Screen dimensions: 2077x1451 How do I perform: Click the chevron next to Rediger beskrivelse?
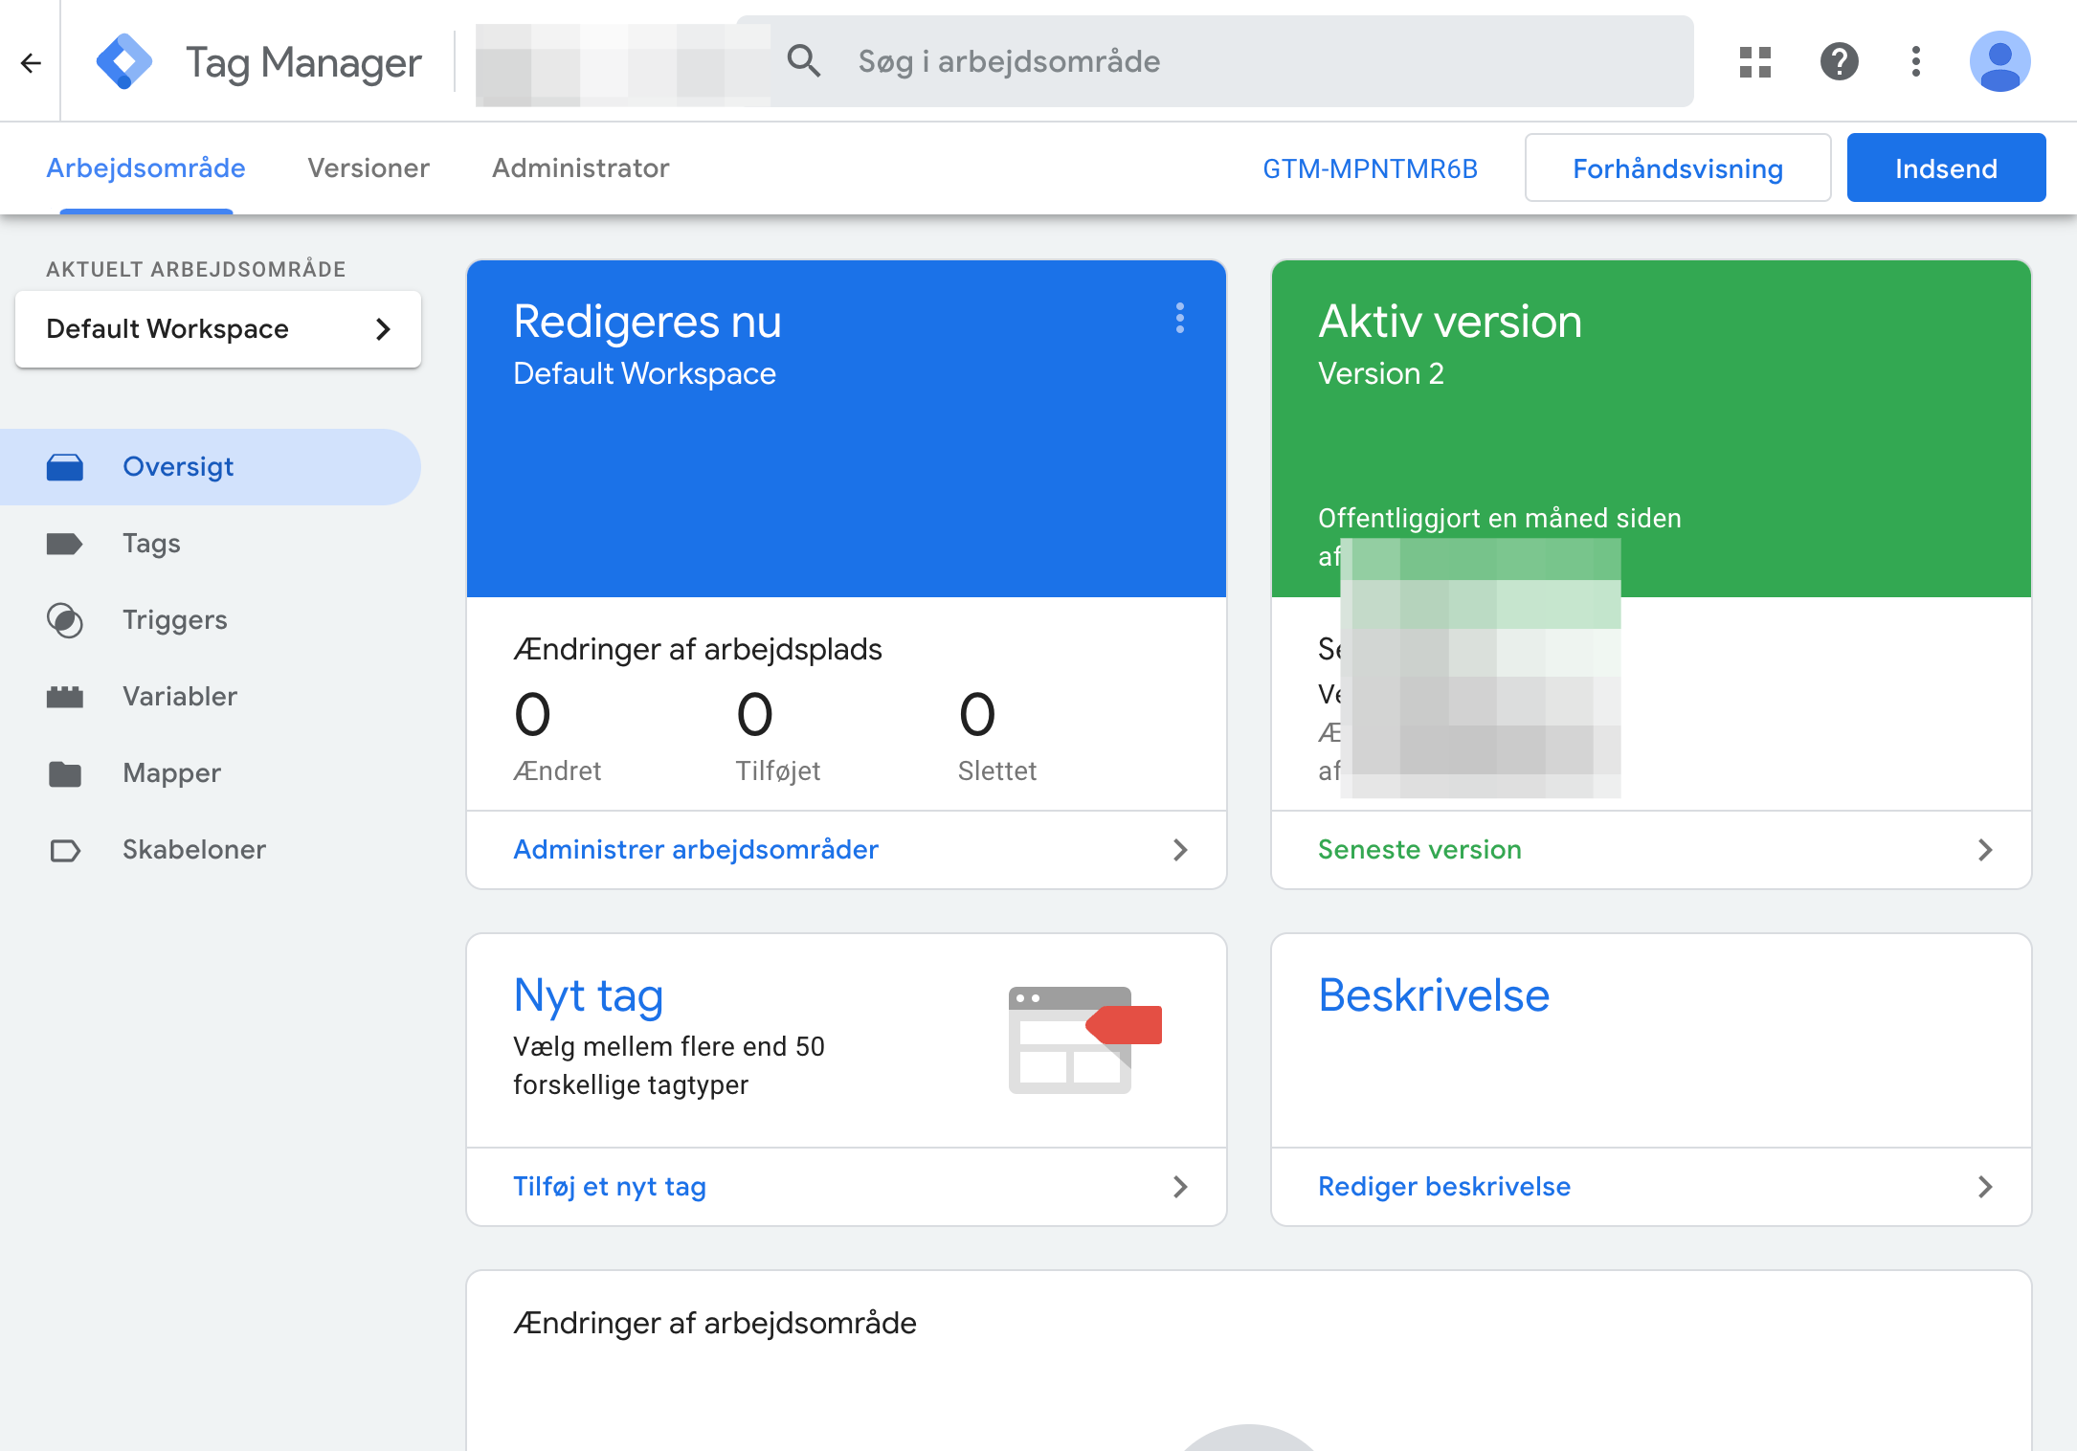1985,1187
